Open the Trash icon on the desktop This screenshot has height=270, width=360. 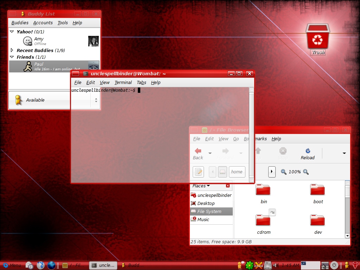point(318,39)
